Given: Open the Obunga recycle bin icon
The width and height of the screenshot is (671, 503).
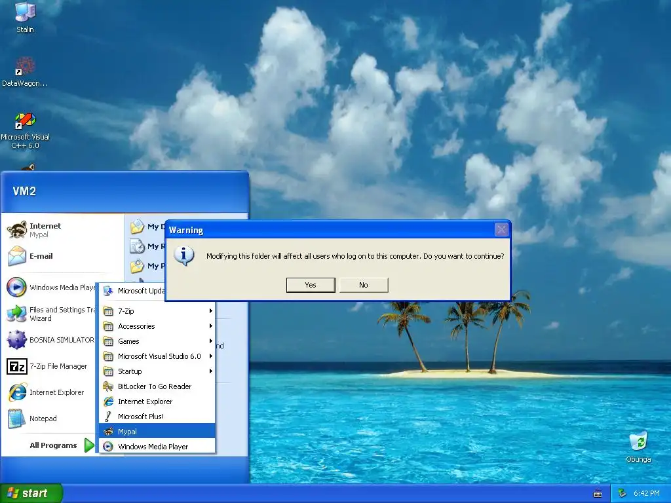Looking at the screenshot, I should (x=638, y=447).
